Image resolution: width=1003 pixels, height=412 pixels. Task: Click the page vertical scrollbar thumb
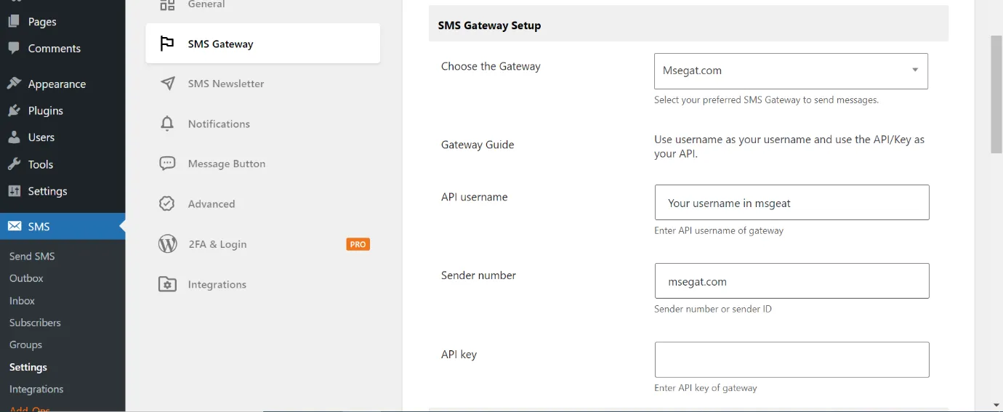(x=996, y=93)
